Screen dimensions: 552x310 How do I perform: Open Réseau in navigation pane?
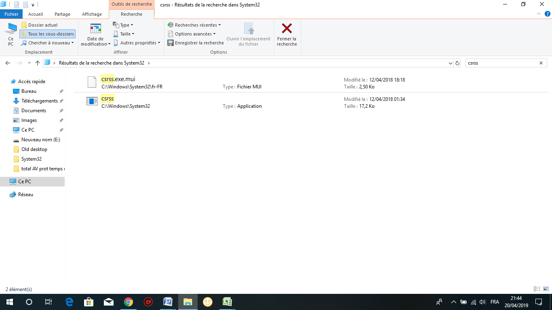pyautogui.click(x=25, y=195)
